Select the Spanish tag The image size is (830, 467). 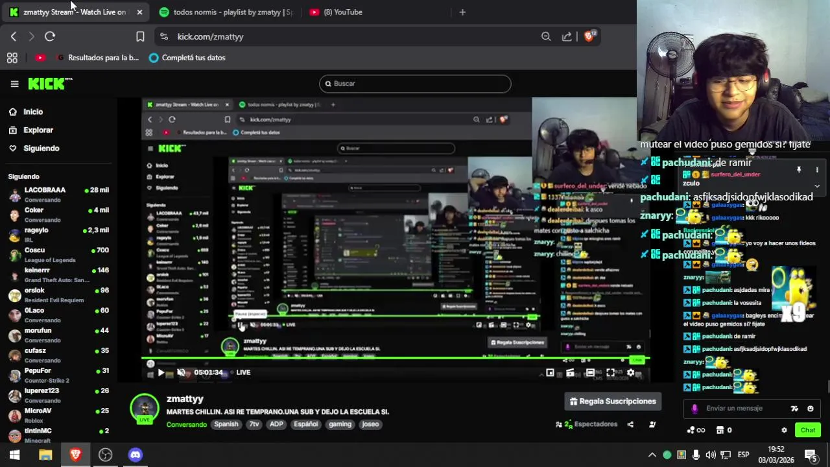226,424
